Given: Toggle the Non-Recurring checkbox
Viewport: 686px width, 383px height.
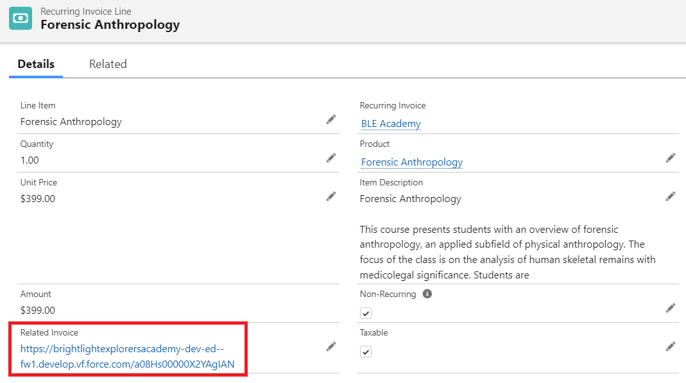Looking at the screenshot, I should [x=366, y=313].
